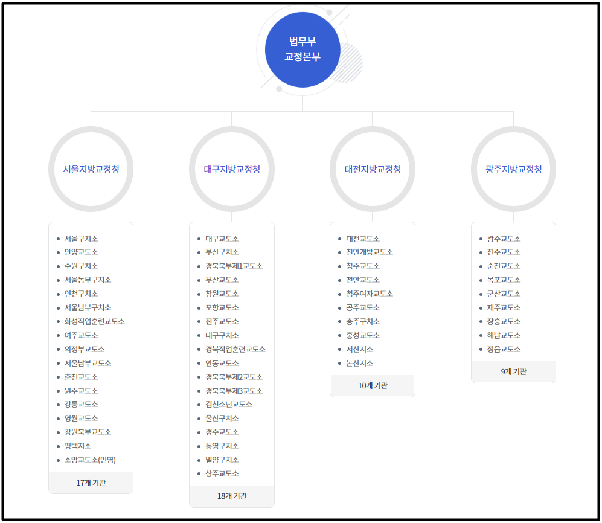The height and width of the screenshot is (523, 602).
Task: Select 대전교도소 in the Daejeon list
Action: click(x=363, y=239)
